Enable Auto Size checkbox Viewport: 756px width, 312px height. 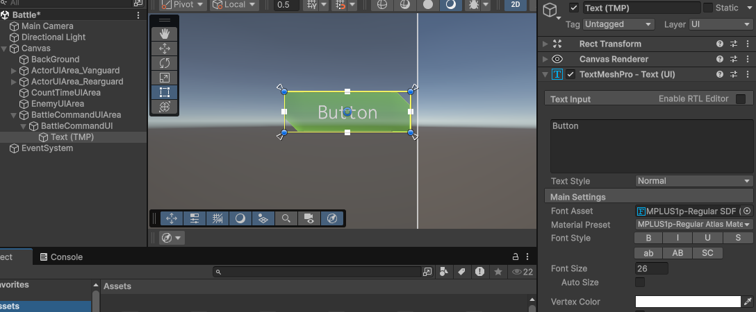640,282
